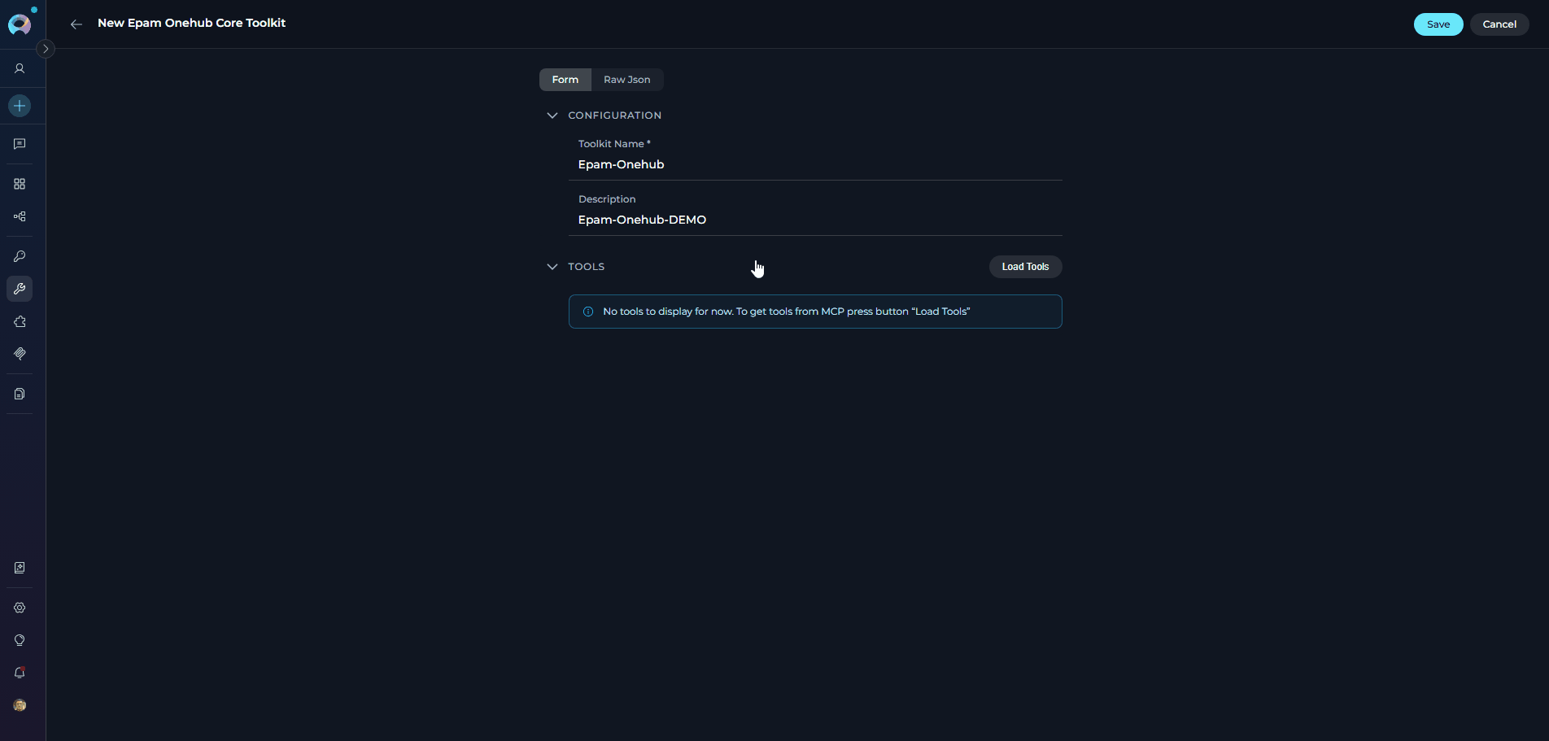This screenshot has height=741, width=1549.
Task: Click the 'New Epam Onehub Core Toolkit' title
Action: [191, 23]
